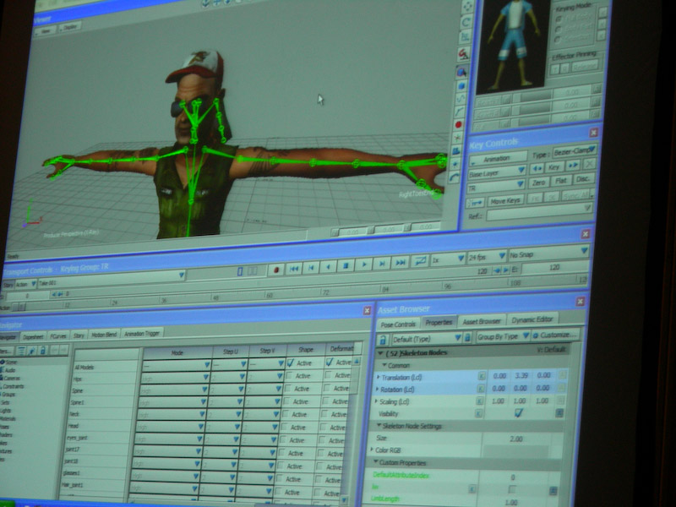The image size is (676, 507).
Task: Switch to the Motion Blend tab
Action: point(104,335)
